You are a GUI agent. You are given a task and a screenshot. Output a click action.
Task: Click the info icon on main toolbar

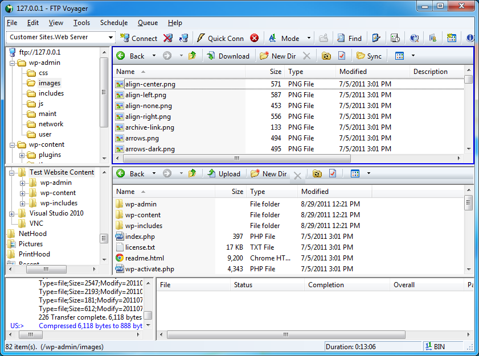(470, 38)
